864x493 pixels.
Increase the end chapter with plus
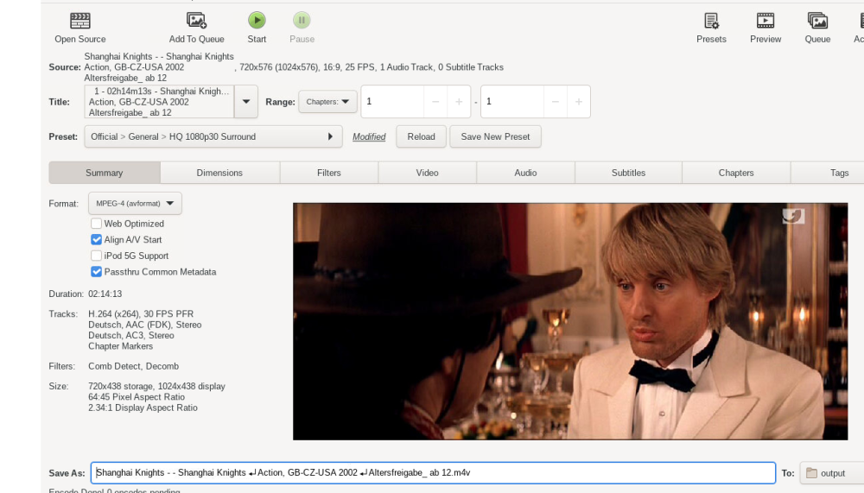tap(579, 101)
